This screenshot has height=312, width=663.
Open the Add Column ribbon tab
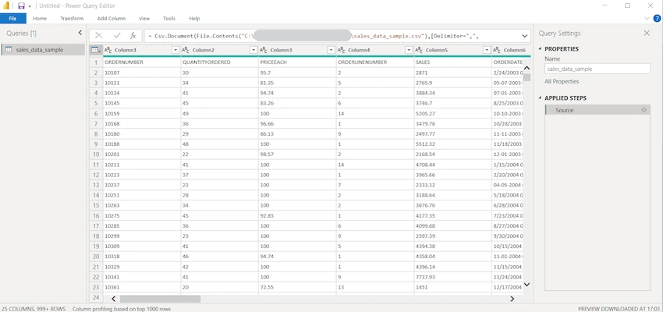[x=112, y=19]
